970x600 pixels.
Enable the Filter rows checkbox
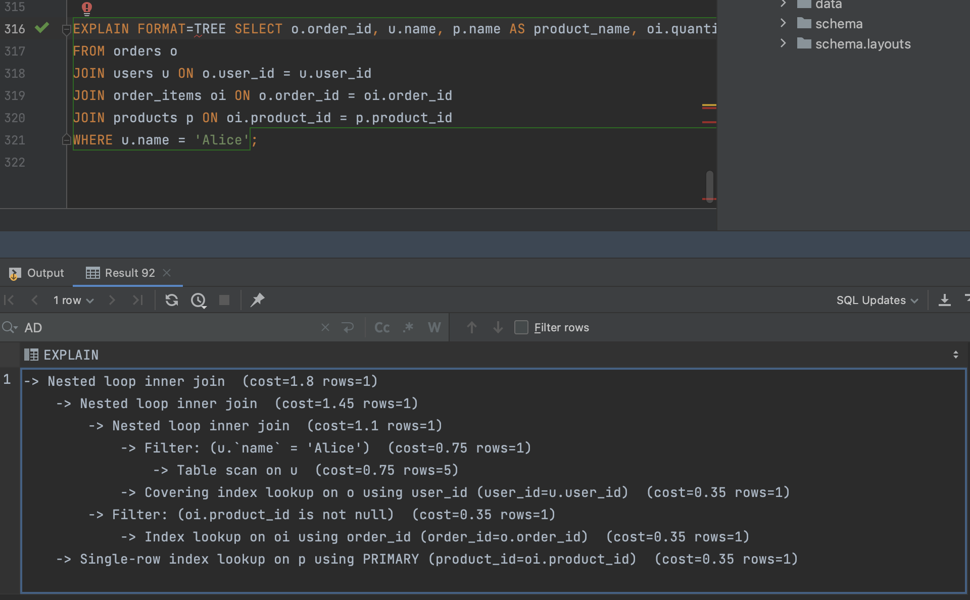(521, 327)
